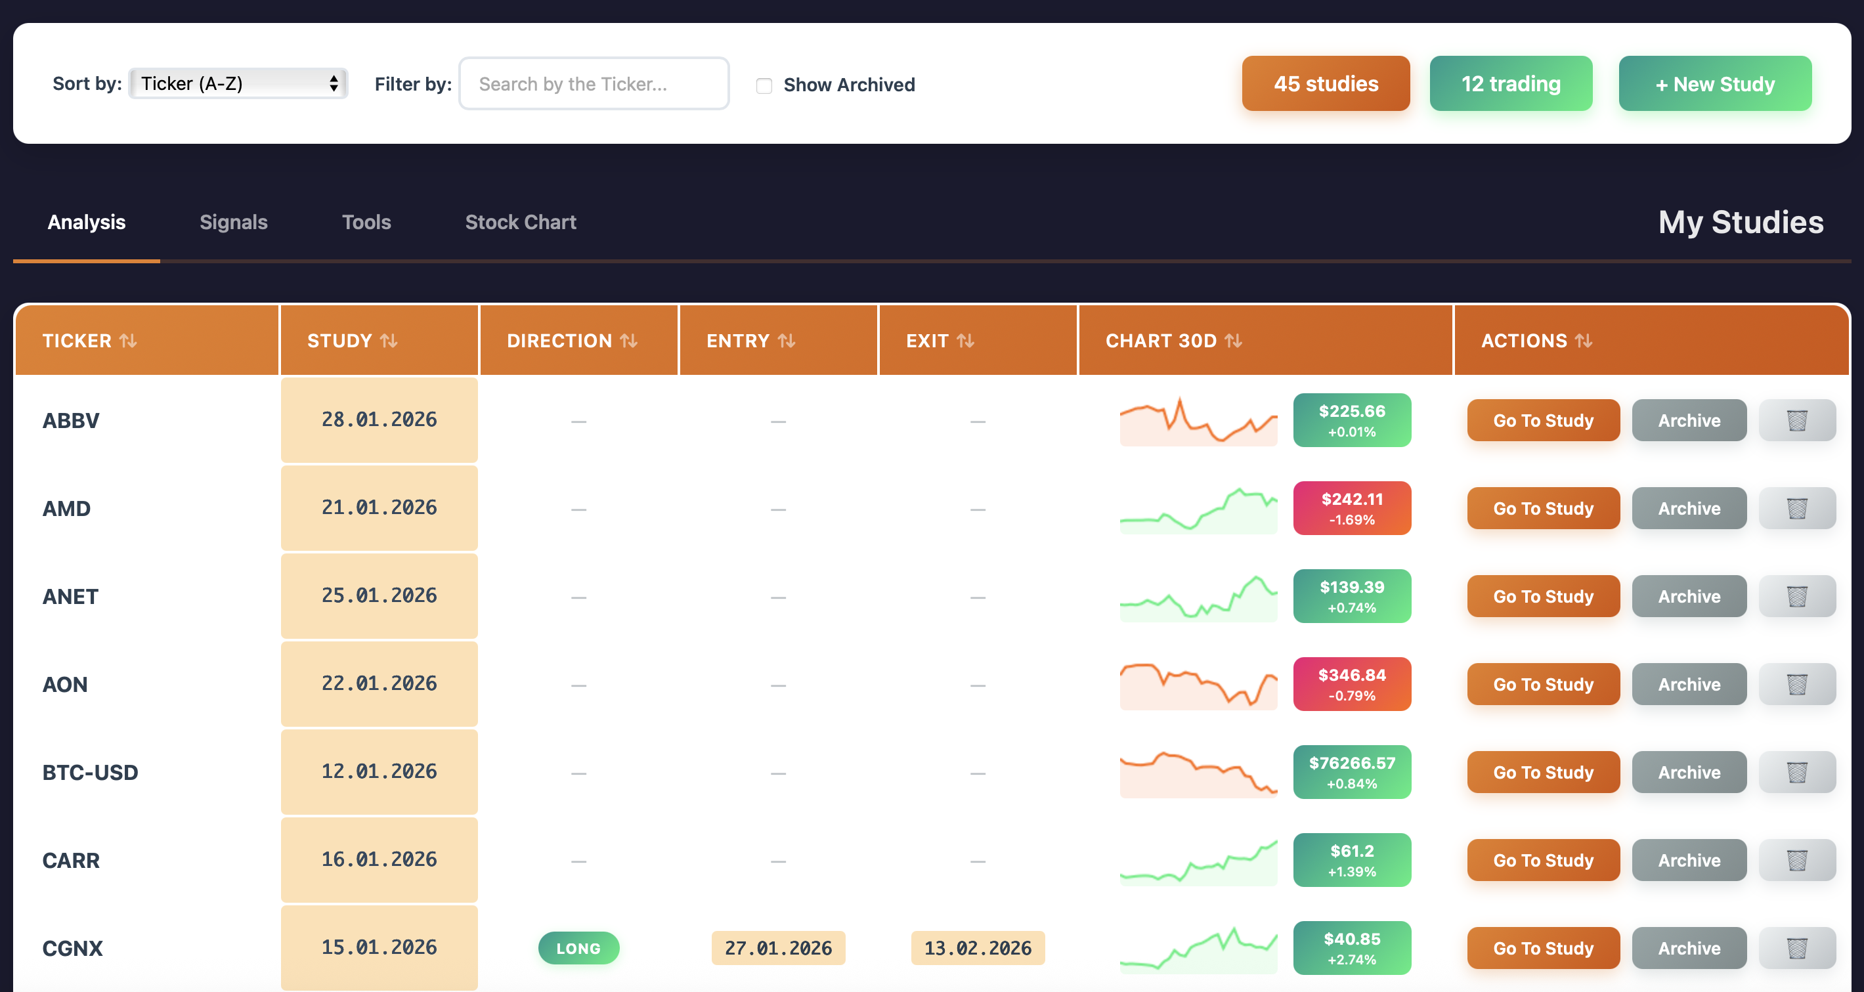Delete the CGNX study with trash icon
Screen dimensions: 1864x992
[x=1797, y=948]
